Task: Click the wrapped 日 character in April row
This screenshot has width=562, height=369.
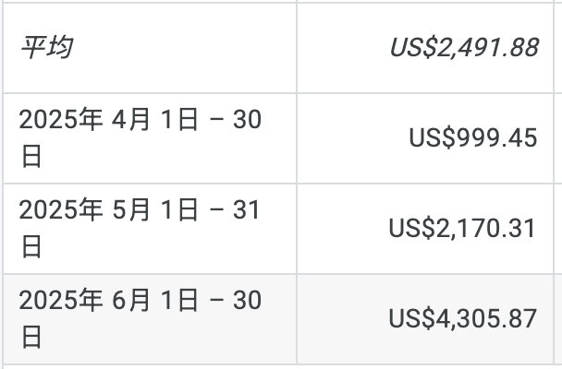Action: pos(31,157)
